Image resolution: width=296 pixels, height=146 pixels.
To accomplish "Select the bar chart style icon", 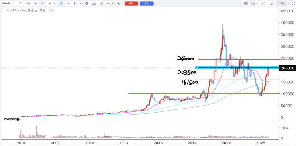I will point(76,4).
